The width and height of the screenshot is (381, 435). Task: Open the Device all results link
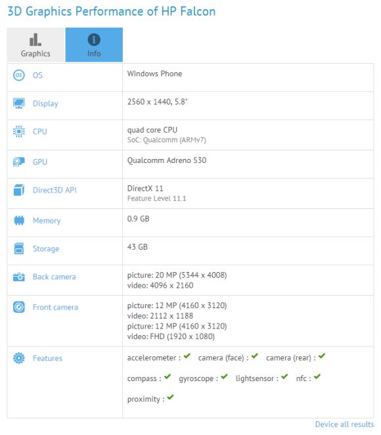coord(344,424)
